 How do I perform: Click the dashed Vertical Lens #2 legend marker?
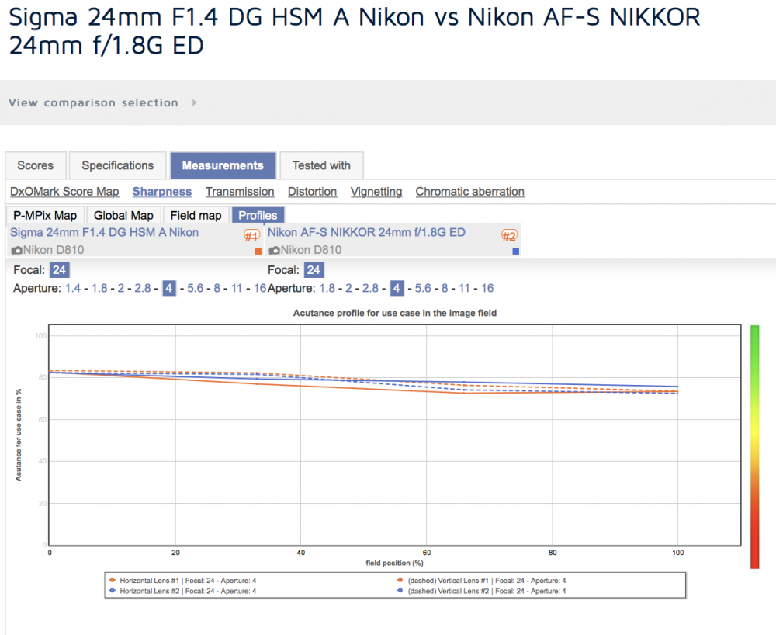tap(400, 591)
